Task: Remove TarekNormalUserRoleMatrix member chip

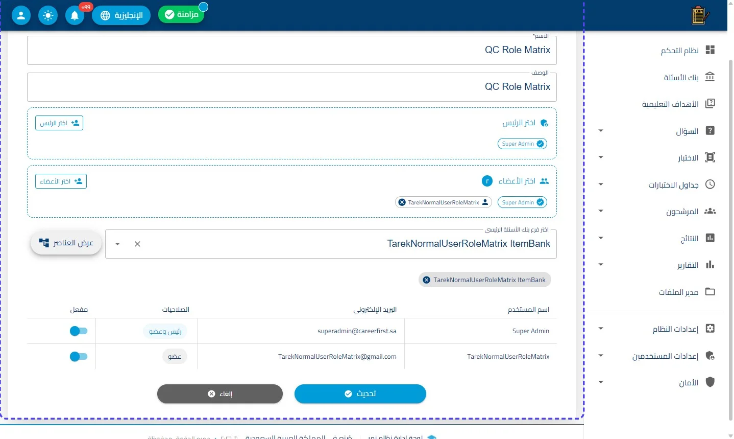Action: (x=402, y=202)
